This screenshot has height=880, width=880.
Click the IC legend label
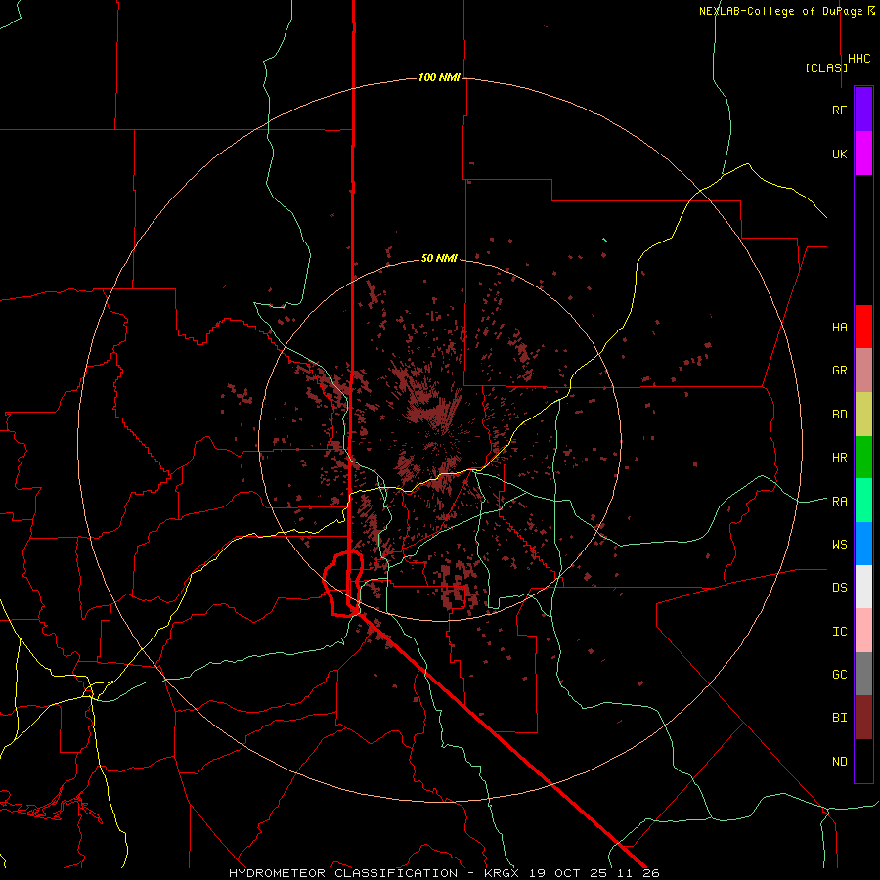(839, 631)
